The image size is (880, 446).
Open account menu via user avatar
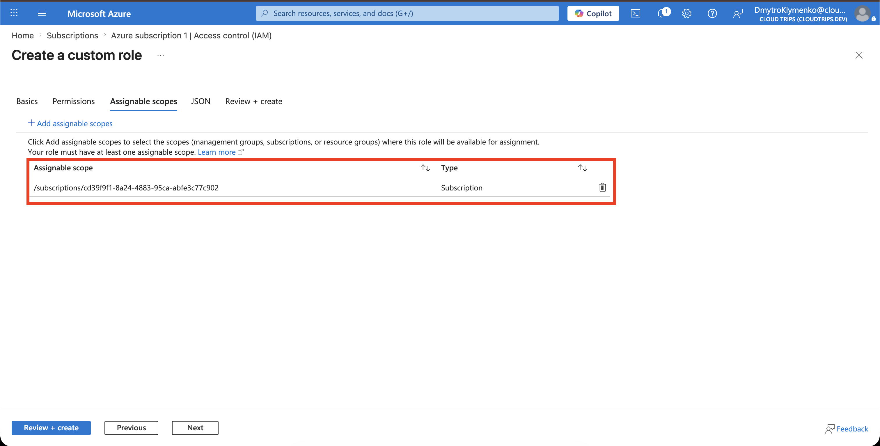(x=862, y=14)
